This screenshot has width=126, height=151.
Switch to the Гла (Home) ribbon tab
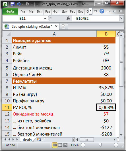click(23, 11)
